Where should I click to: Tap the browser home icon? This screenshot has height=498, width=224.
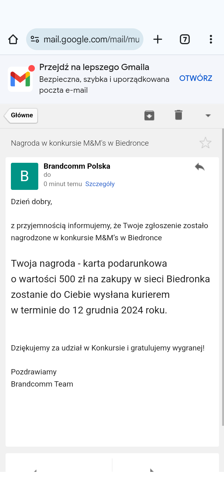point(13,40)
